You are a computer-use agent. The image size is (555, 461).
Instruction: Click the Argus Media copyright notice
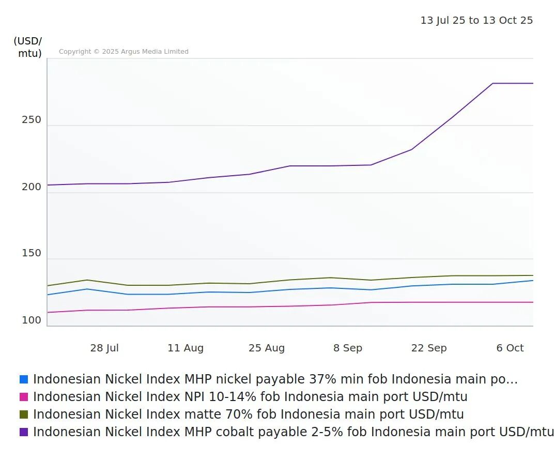[124, 52]
